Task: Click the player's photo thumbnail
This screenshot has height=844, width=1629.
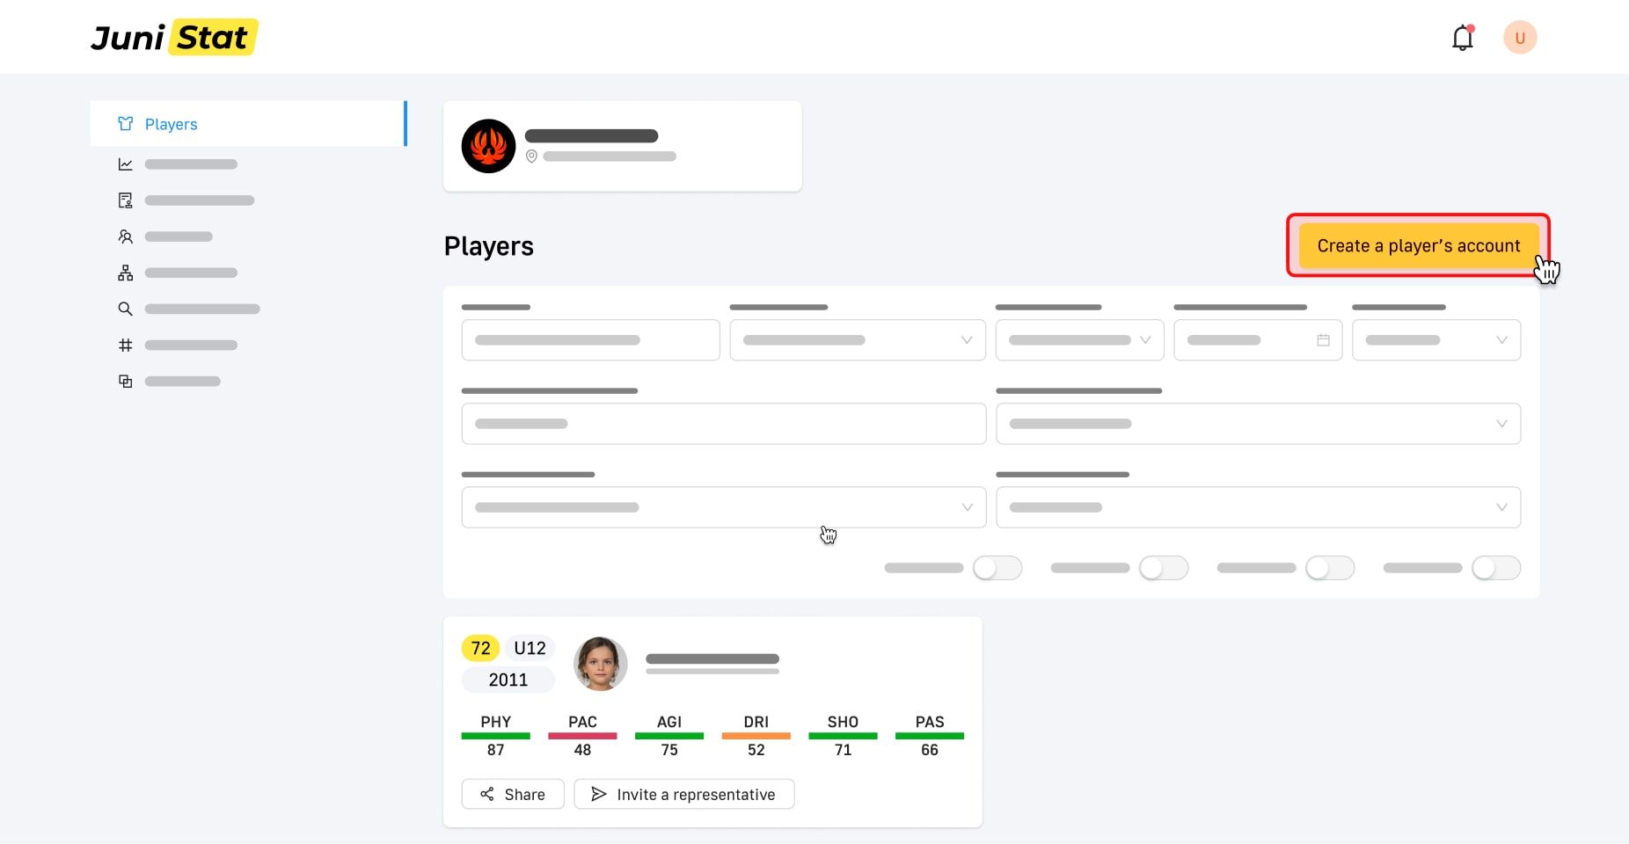Action: 600,664
